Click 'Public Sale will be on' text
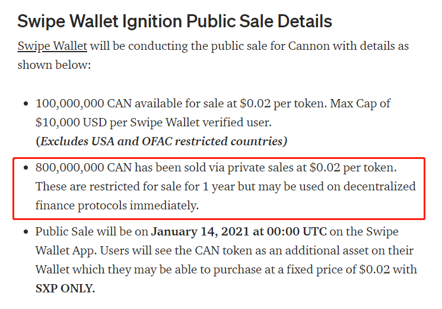442x309 pixels. [x=91, y=232]
